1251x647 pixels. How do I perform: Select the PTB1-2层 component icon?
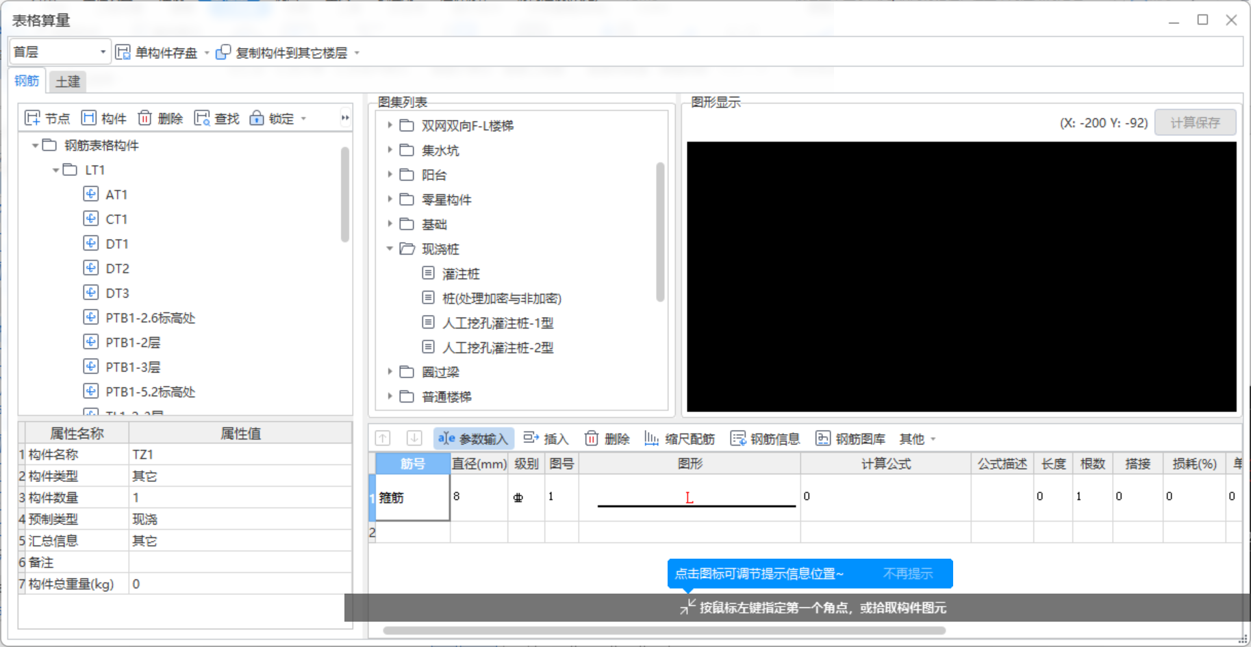click(90, 342)
